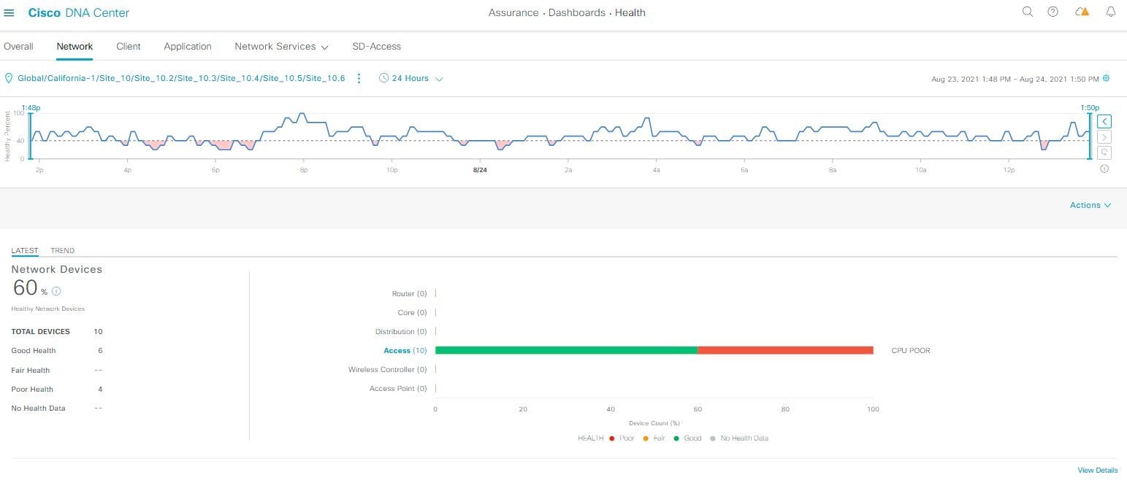Toggle the Good legend item
Image resolution: width=1127 pixels, height=480 pixels.
pyautogui.click(x=687, y=438)
